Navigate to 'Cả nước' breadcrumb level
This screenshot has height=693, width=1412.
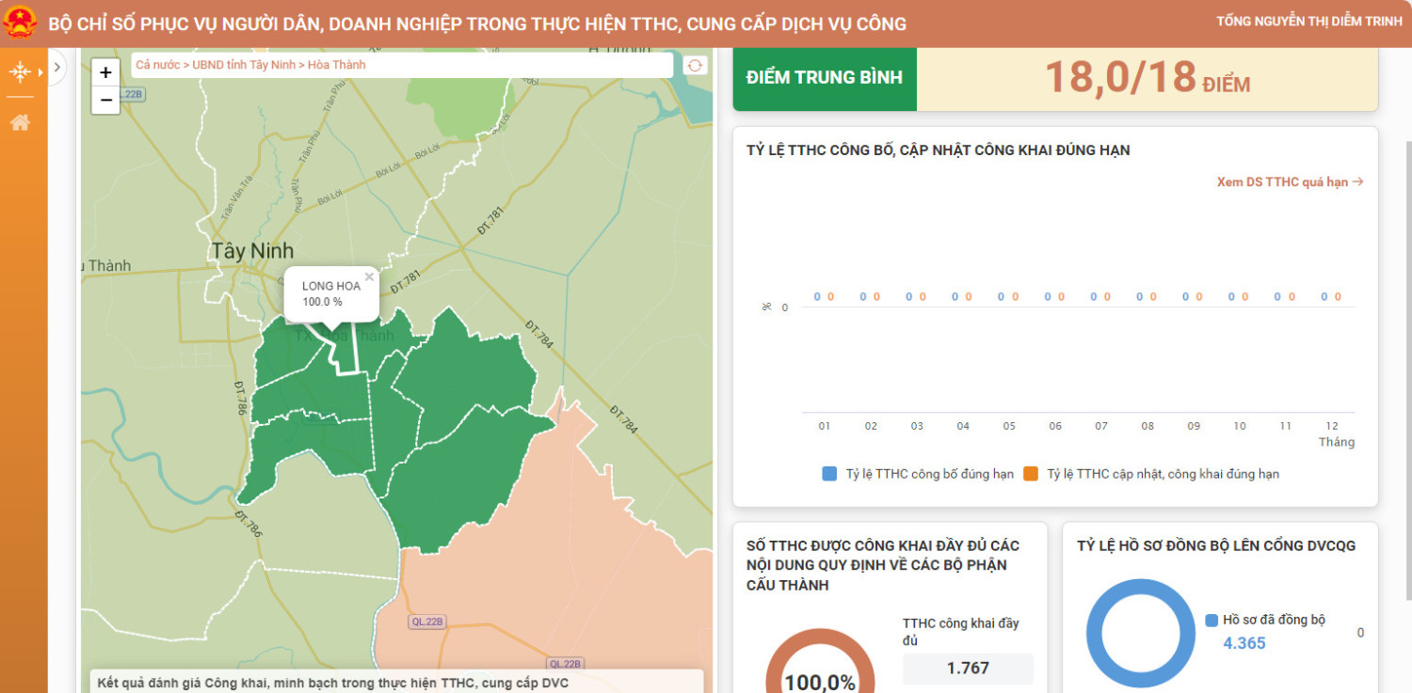157,65
